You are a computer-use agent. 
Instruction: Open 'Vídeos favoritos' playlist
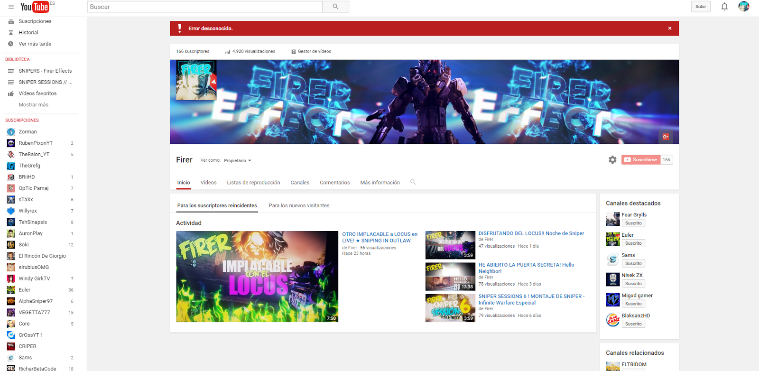[x=37, y=93]
